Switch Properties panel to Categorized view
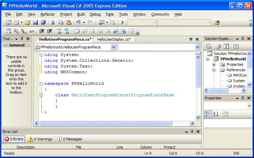 [208, 114]
